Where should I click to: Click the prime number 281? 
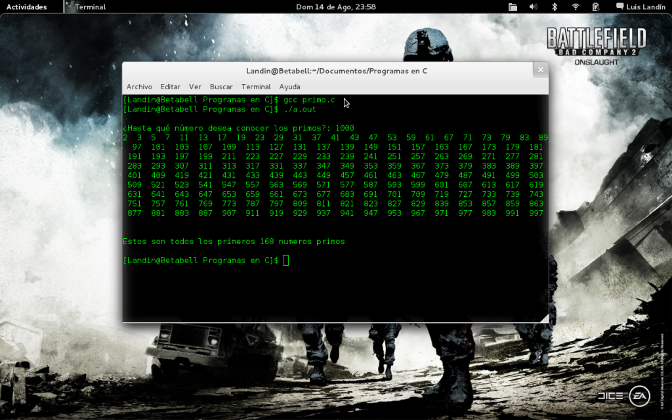pos(535,156)
